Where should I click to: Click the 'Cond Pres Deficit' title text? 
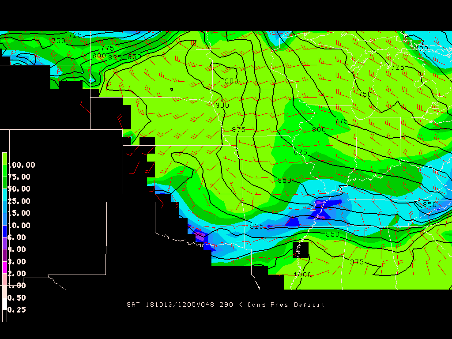tap(286, 305)
